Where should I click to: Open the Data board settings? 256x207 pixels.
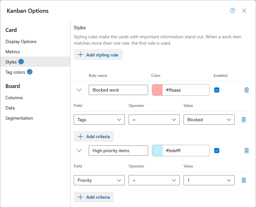pos(10,108)
